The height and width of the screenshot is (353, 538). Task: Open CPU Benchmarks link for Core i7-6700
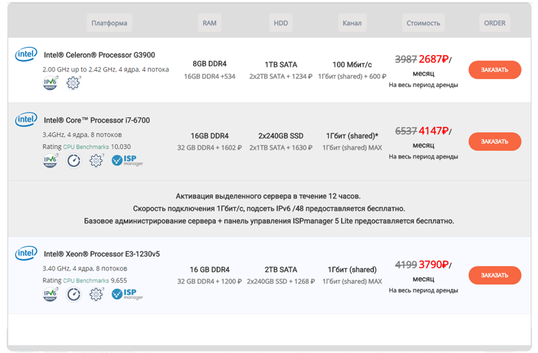(x=85, y=147)
